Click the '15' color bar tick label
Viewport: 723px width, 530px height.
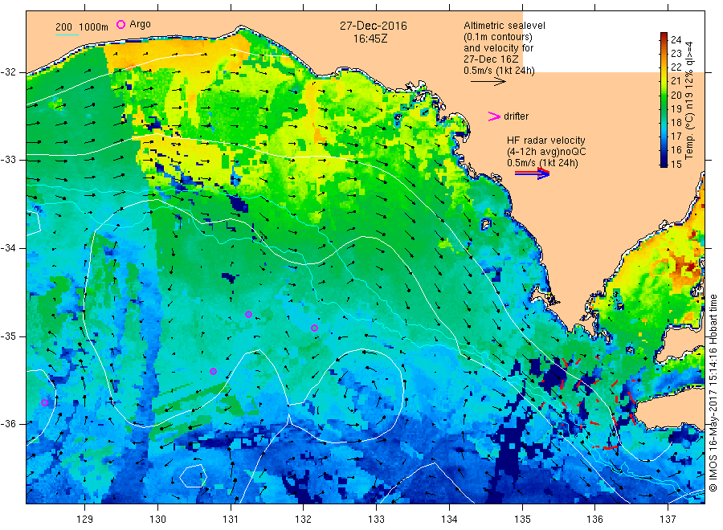[x=676, y=164]
